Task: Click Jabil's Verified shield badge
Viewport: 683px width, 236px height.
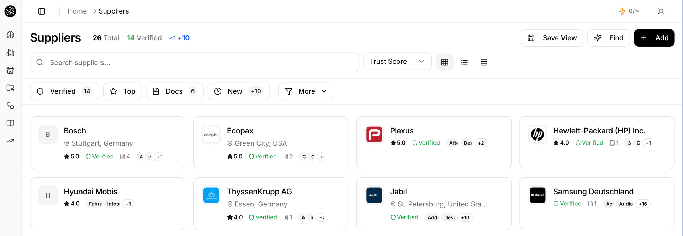Action: [x=404, y=217]
